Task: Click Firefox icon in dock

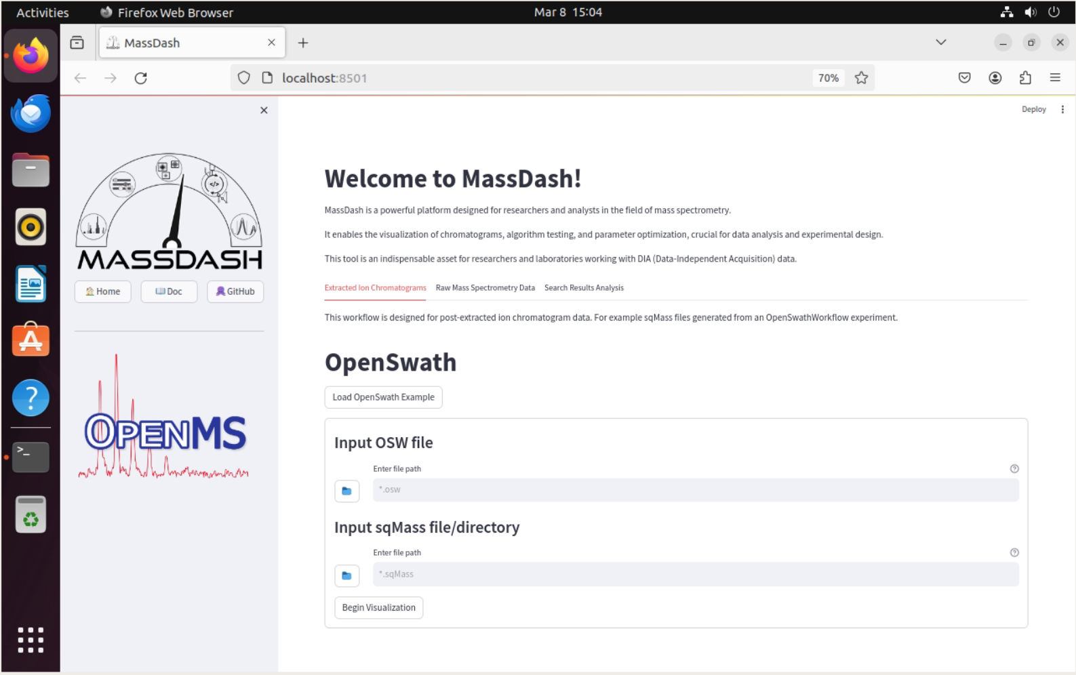Action: click(31, 56)
